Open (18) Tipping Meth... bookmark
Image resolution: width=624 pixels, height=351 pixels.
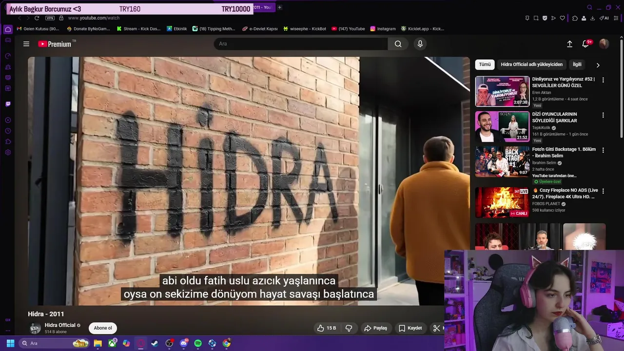214,29
